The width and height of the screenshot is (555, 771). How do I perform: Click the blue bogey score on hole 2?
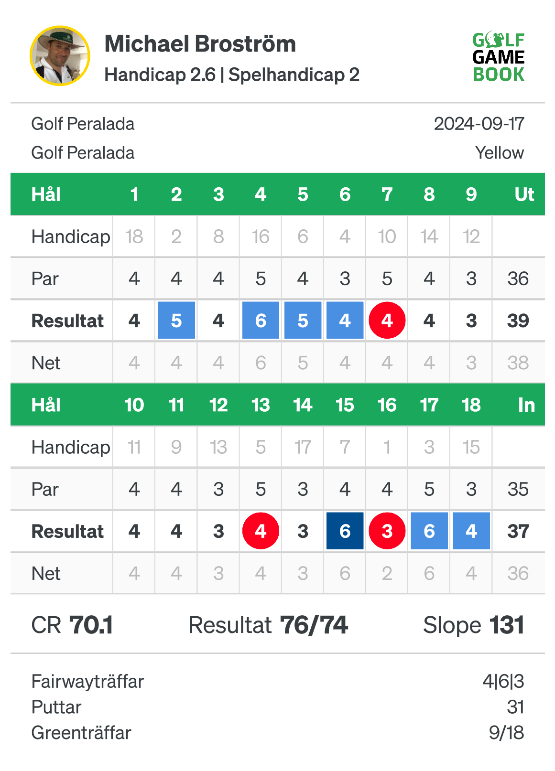click(x=176, y=321)
